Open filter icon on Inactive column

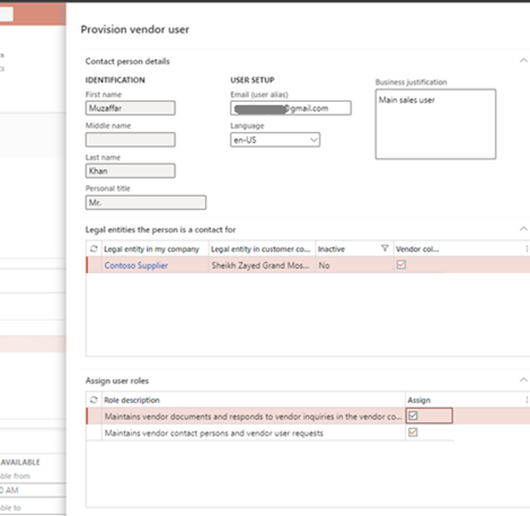coord(384,249)
